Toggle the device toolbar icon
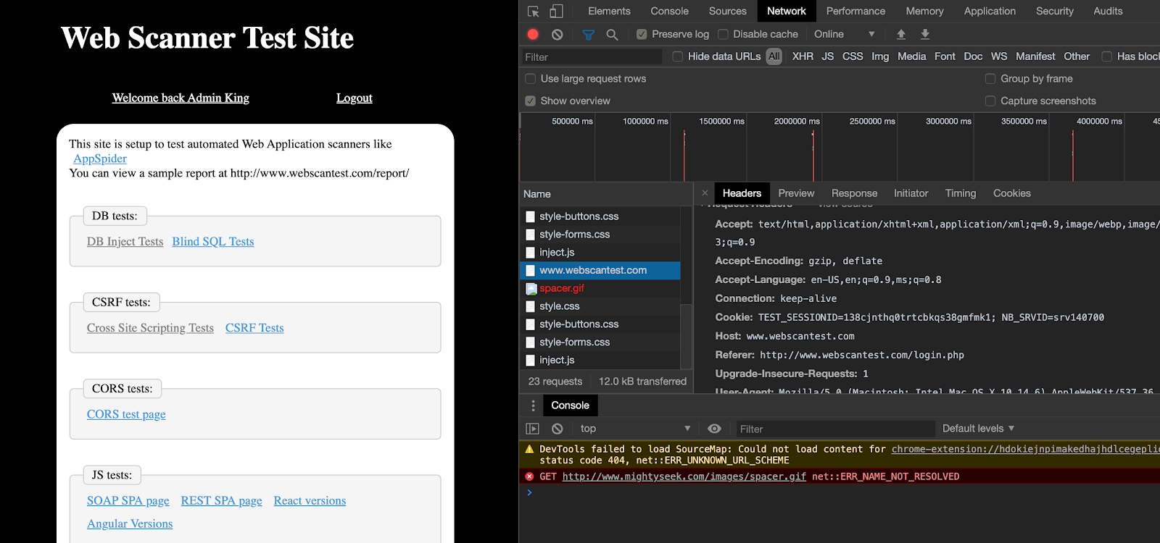Image resolution: width=1160 pixels, height=543 pixels. tap(556, 12)
